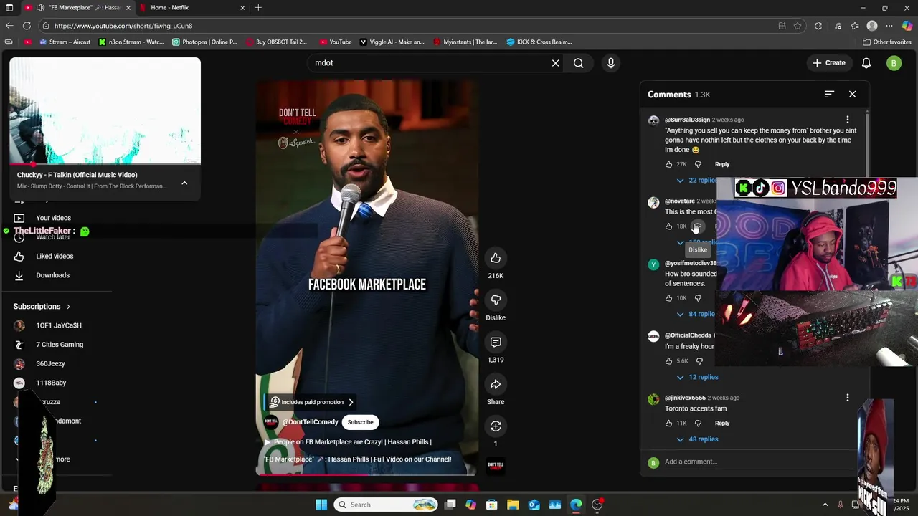Image resolution: width=918 pixels, height=516 pixels.
Task: Open the Windows Start menu
Action: tap(321, 505)
